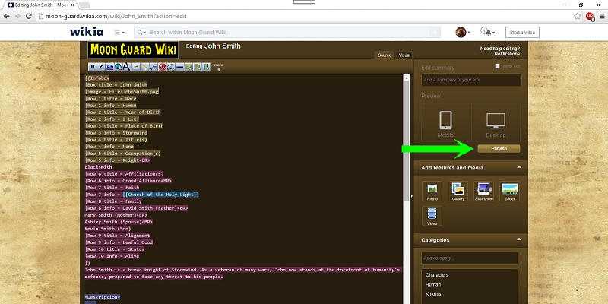Screen dimensions: 608x304
Task: Insert external link using the globe icon
Action: [119, 67]
